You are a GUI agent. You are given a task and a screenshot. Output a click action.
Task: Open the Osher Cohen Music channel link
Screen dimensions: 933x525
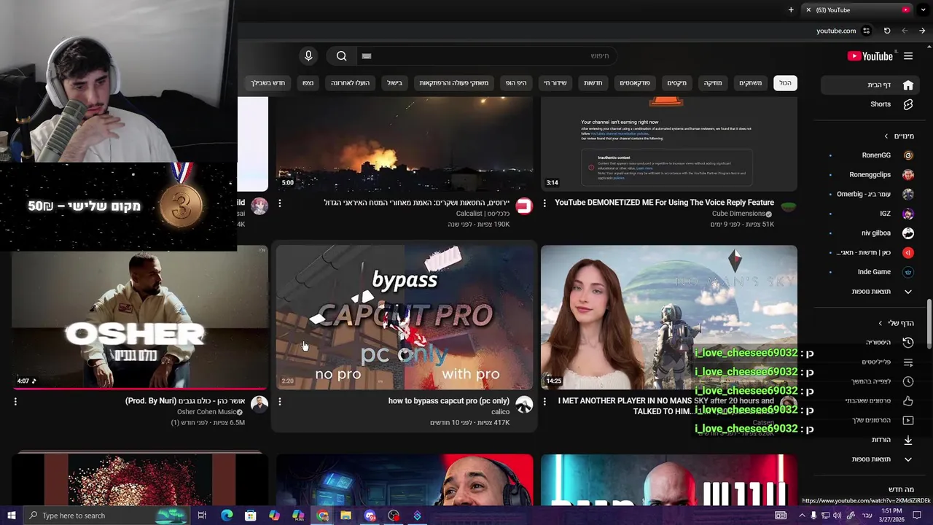tap(206, 412)
